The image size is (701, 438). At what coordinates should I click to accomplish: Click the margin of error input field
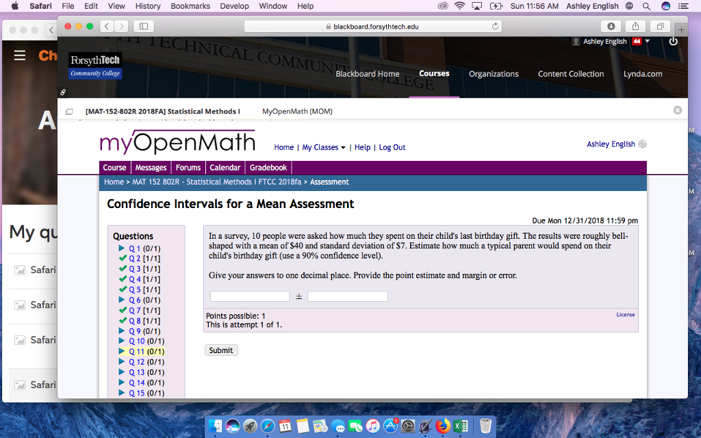pos(347,296)
